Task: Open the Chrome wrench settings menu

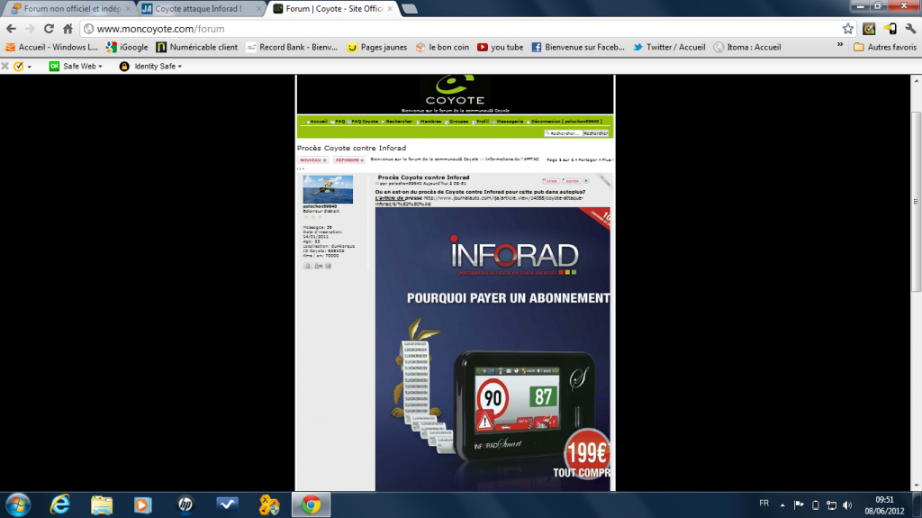Action: [910, 29]
